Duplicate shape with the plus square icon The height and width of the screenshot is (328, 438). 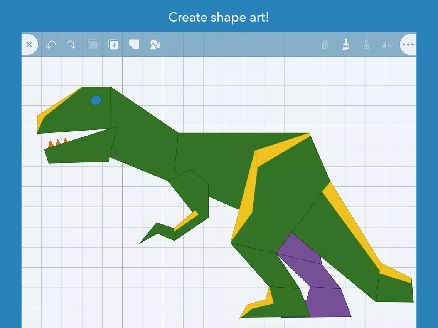[113, 45]
